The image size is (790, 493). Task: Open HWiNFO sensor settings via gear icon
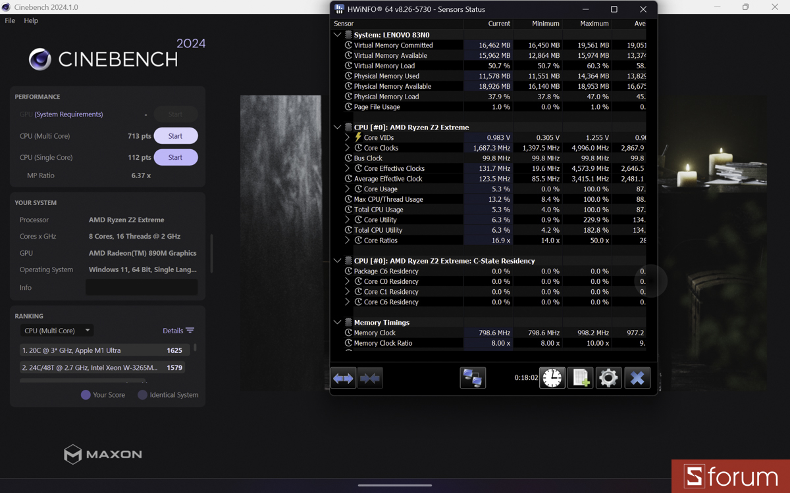click(x=608, y=377)
